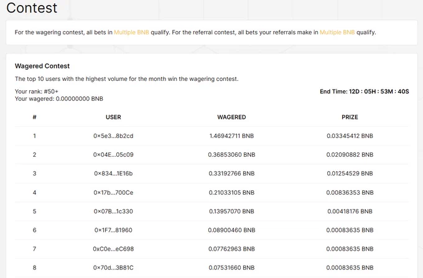Click wagered amount 0.21033105 BNB

[x=231, y=193]
